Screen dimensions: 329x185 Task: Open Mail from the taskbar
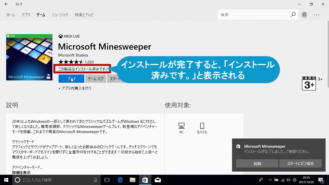click(x=158, y=180)
